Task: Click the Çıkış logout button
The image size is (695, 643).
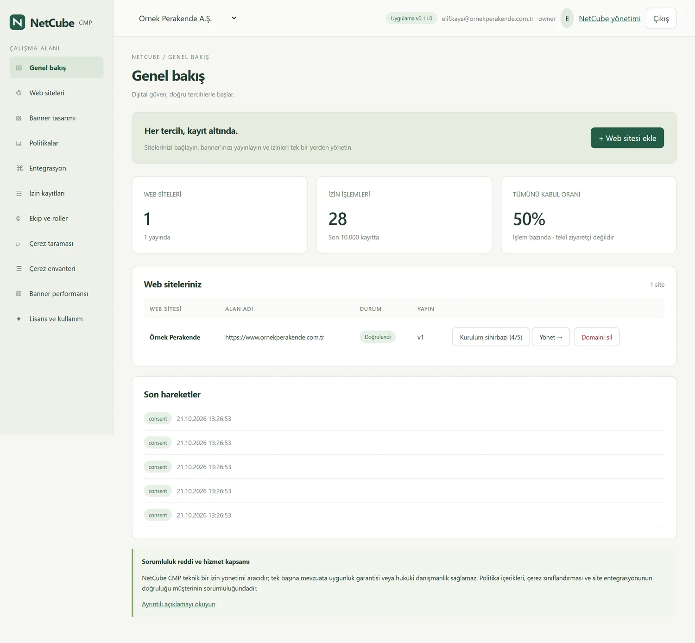Action: pos(661,19)
